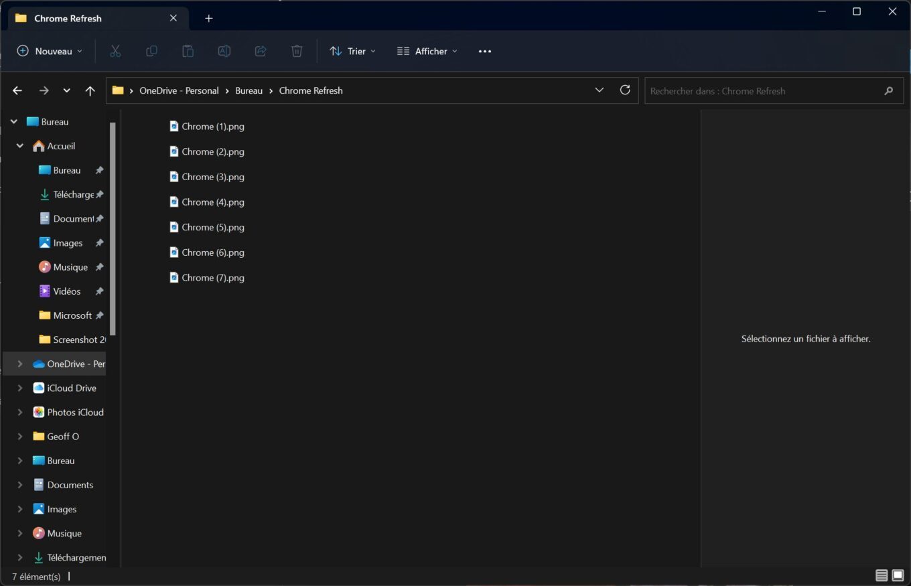Go back with the left arrow
Viewport: 911px width, 586px height.
[x=17, y=90]
